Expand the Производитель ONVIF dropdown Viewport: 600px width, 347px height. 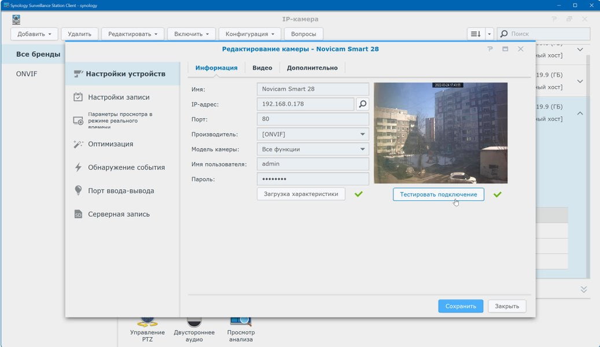(312, 134)
